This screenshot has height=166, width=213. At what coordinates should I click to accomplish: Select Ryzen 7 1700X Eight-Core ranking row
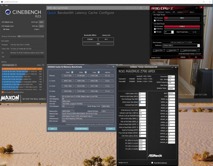[22, 87]
